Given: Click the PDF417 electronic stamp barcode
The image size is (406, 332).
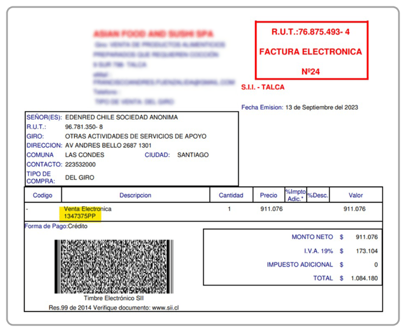Looking at the screenshot, I should click(113, 267).
